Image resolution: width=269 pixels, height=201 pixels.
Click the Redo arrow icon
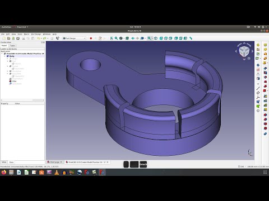[x=44, y=38]
